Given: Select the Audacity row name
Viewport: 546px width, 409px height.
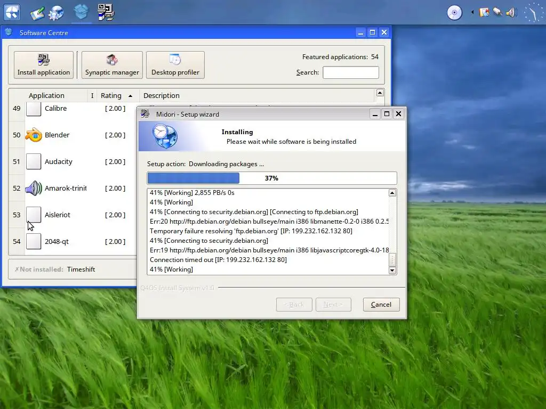Looking at the screenshot, I should (x=59, y=161).
